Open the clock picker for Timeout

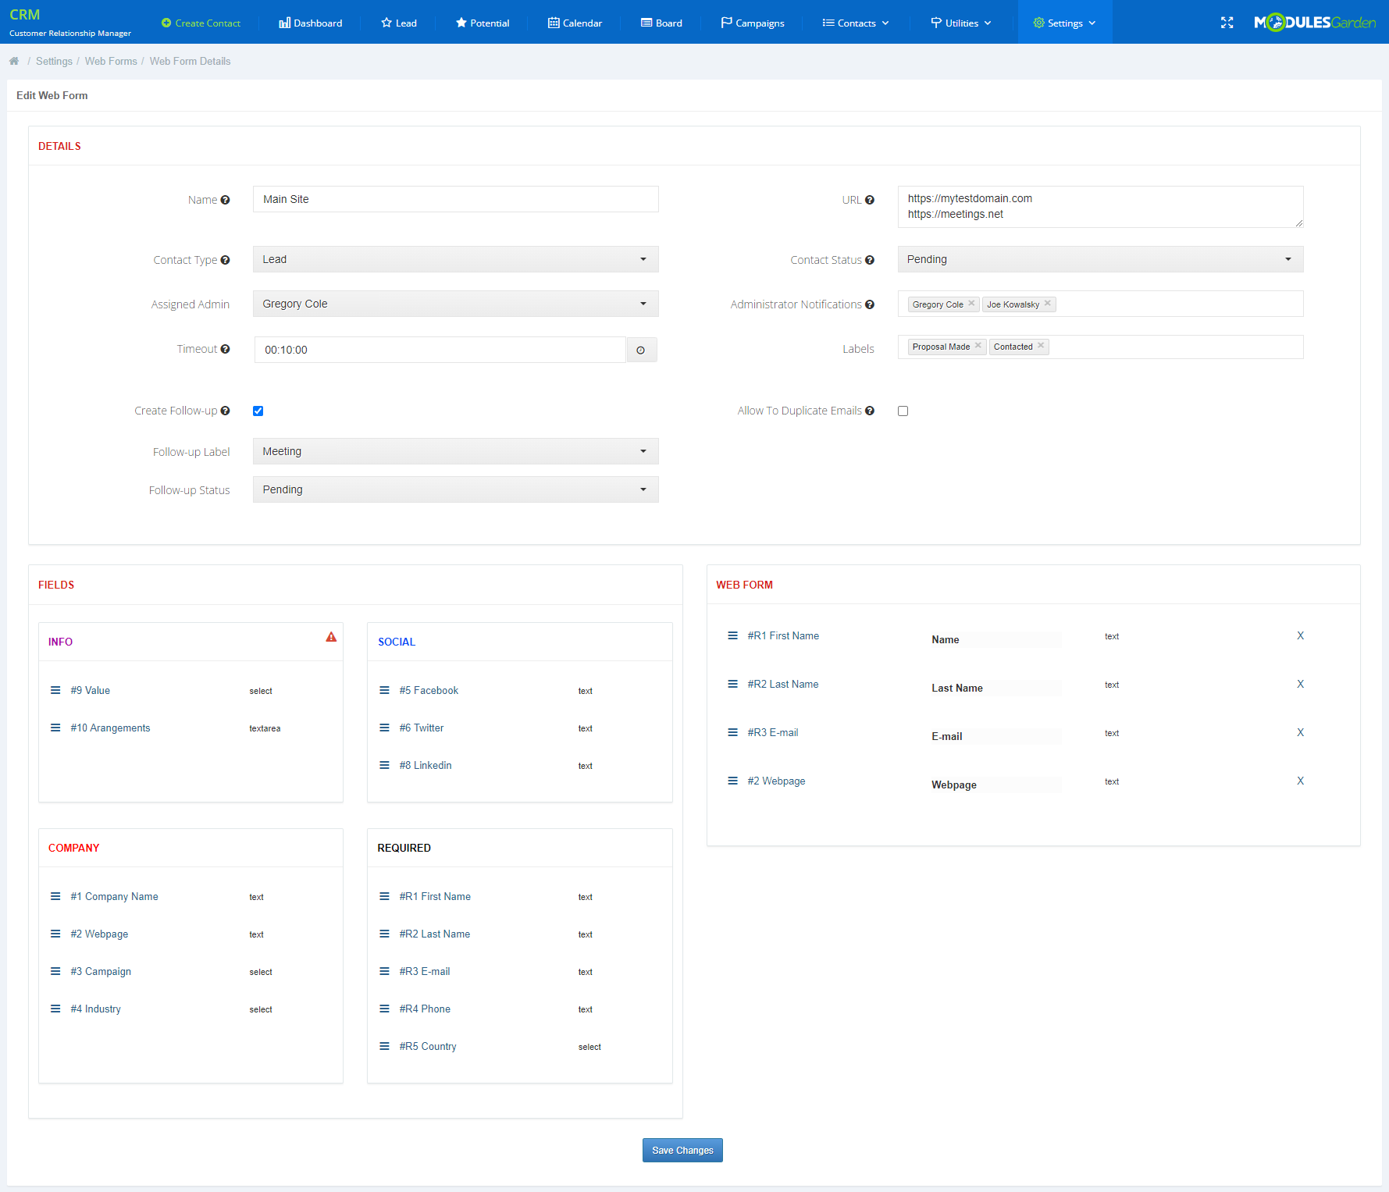(x=641, y=349)
